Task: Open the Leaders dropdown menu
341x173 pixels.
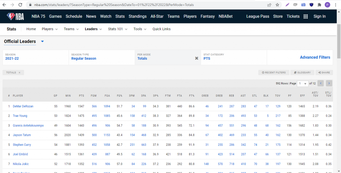Action: coord(93,29)
